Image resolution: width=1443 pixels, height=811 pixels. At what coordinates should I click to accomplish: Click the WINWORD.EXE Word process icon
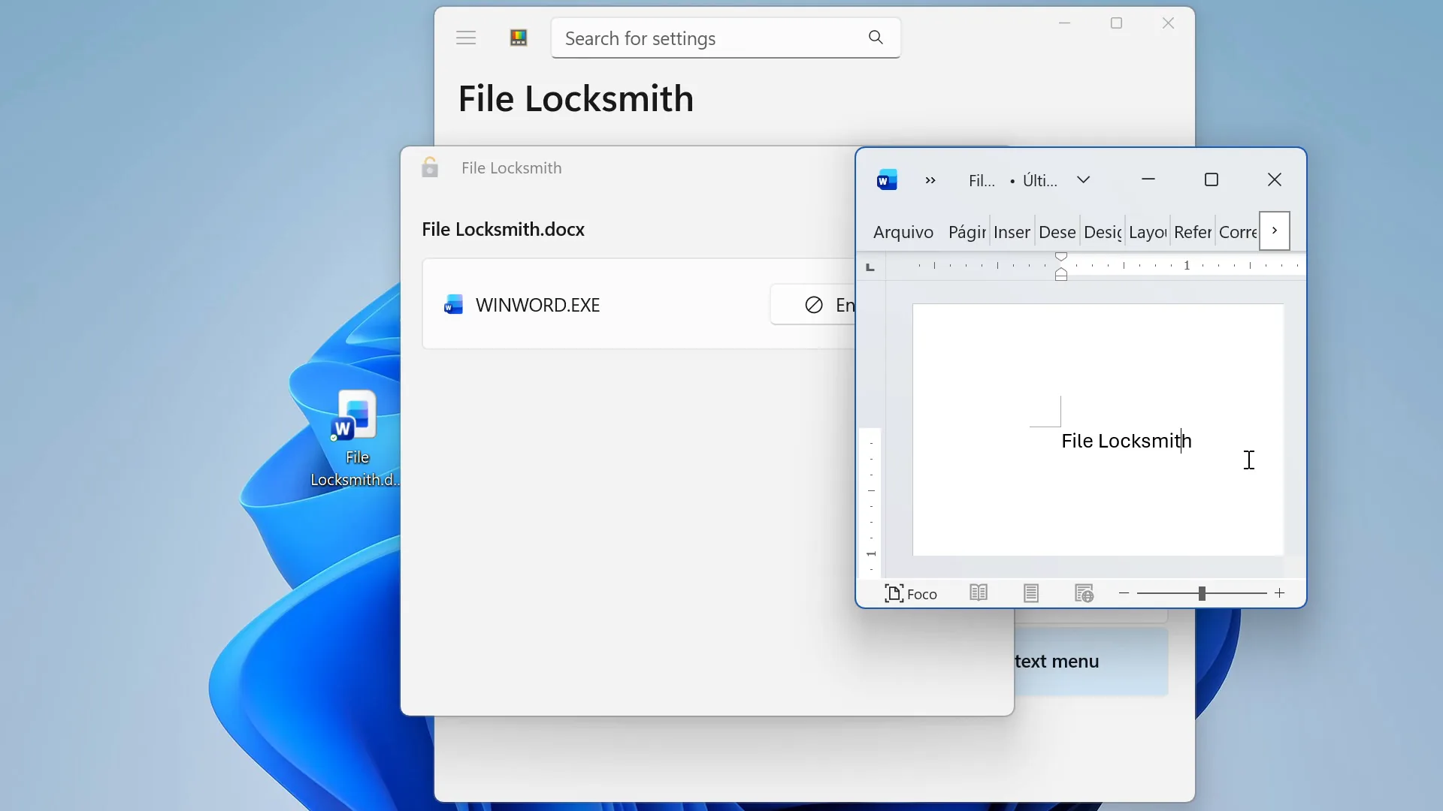click(453, 305)
